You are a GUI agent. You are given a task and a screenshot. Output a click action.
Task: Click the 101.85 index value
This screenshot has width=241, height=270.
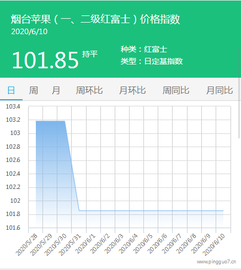(45, 60)
